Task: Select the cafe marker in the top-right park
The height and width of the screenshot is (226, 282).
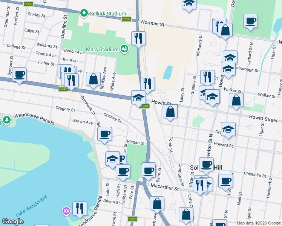Action: pos(251,23)
